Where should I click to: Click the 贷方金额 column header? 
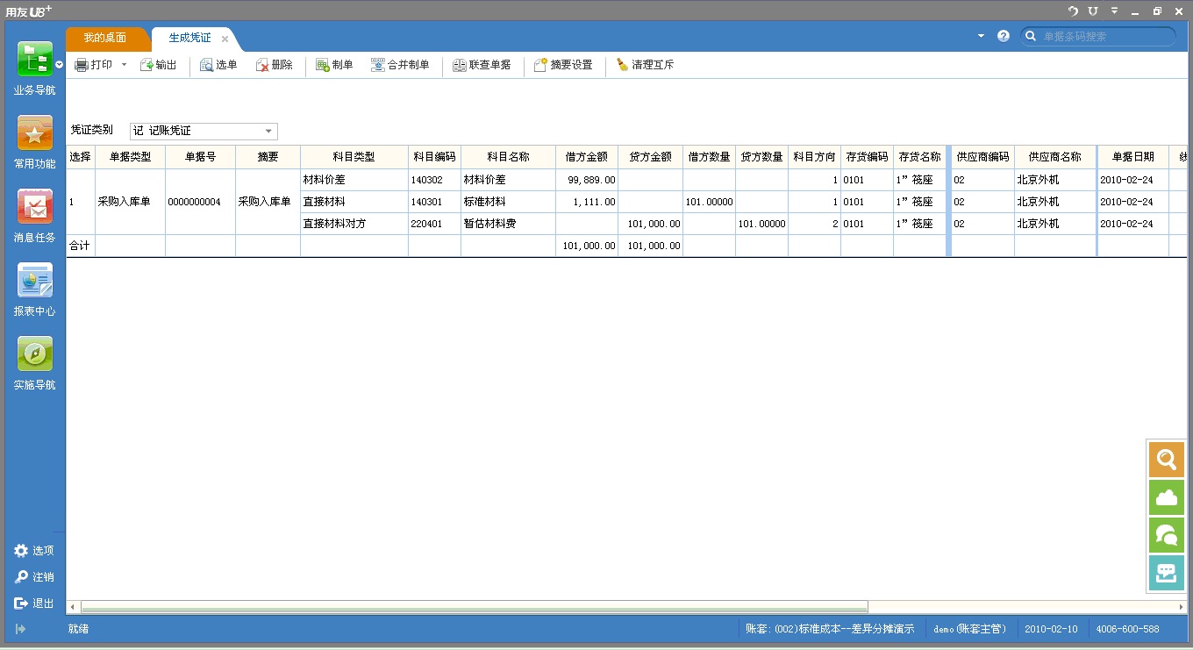click(650, 157)
